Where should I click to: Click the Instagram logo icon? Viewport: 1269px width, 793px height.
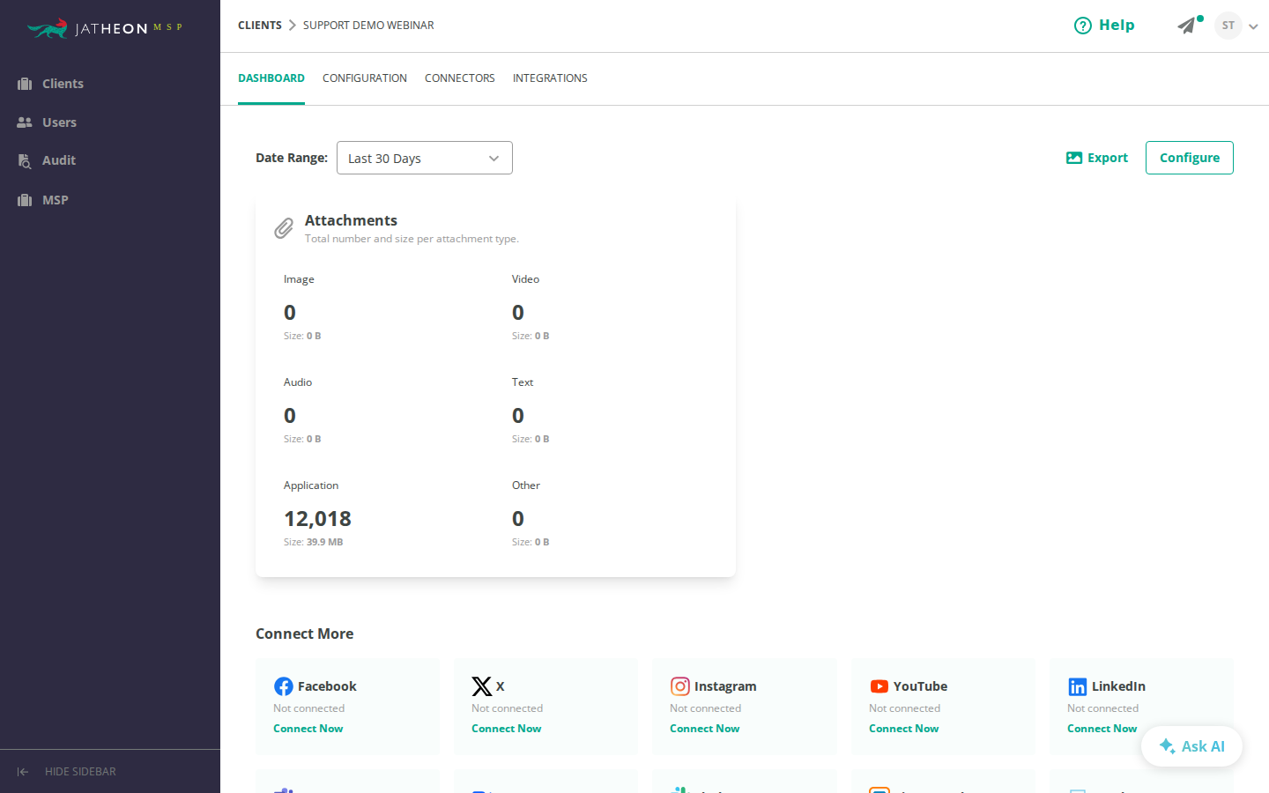click(x=680, y=686)
